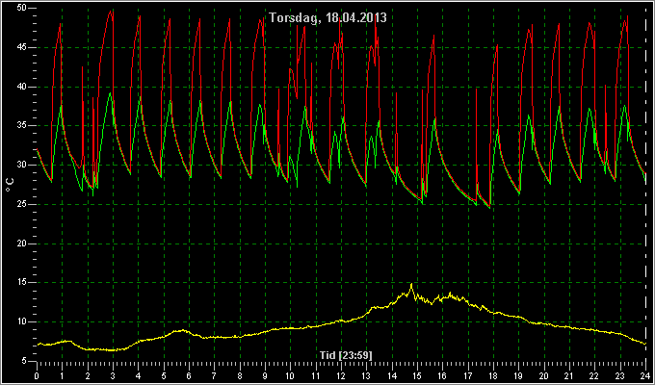This screenshot has width=655, height=385.
Task: Click the °C y-axis unit label
Action: (x=10, y=185)
